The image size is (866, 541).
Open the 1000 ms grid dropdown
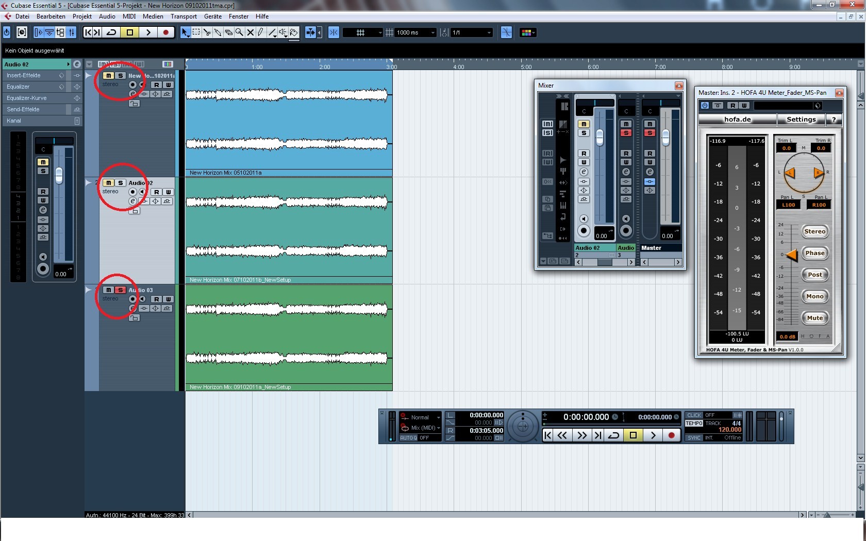(x=415, y=32)
